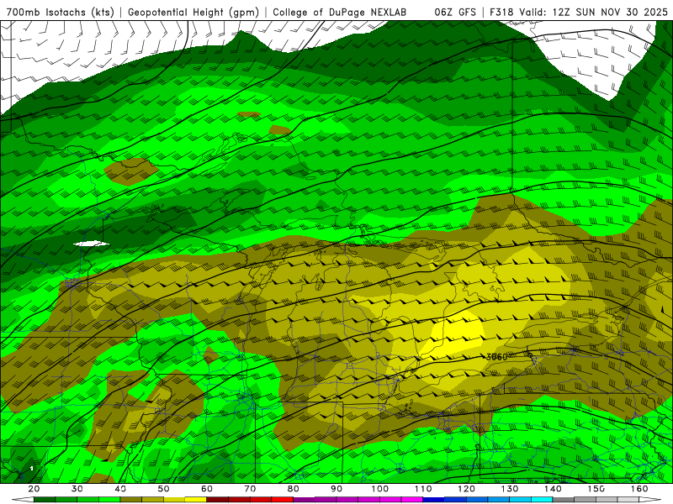Click the '30' legend scale value

(77, 489)
